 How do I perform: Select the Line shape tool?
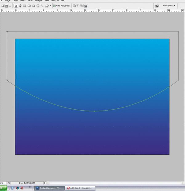42,6
